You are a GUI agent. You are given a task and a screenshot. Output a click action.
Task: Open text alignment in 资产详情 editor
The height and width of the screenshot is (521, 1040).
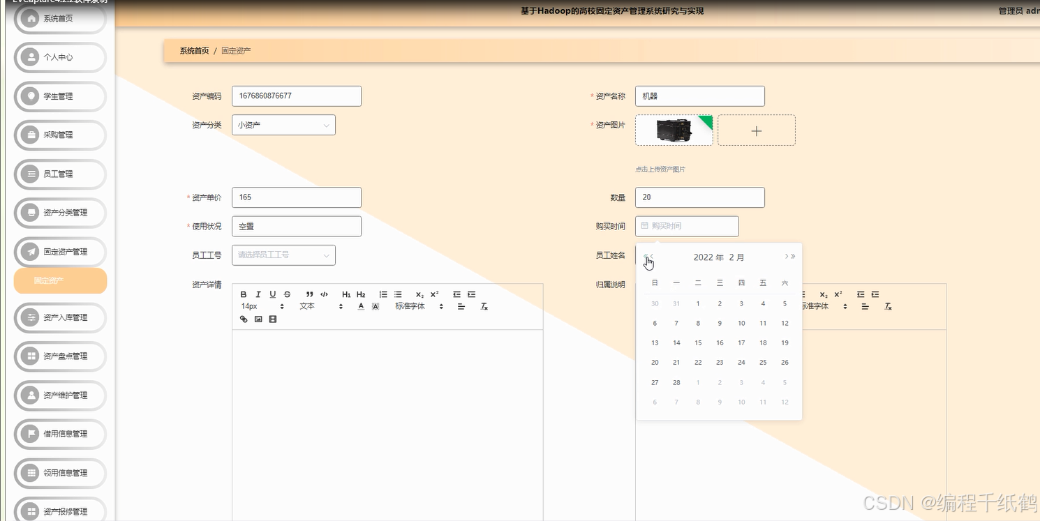click(x=461, y=306)
